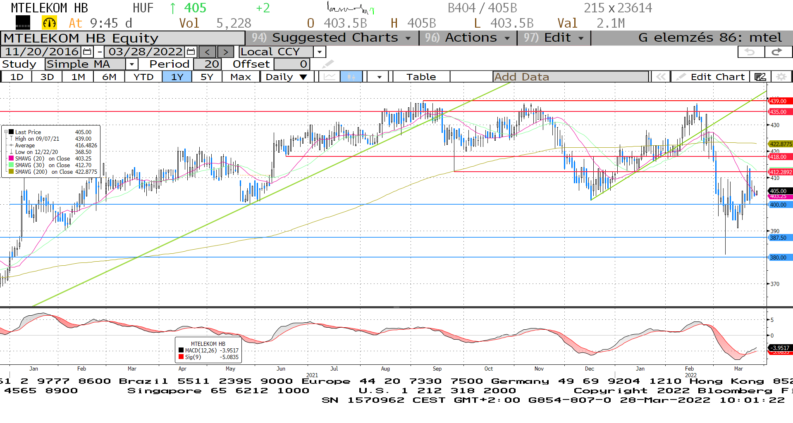Click the 380.00 blue price label
Viewport: 793px width, 423px height.
click(x=780, y=258)
